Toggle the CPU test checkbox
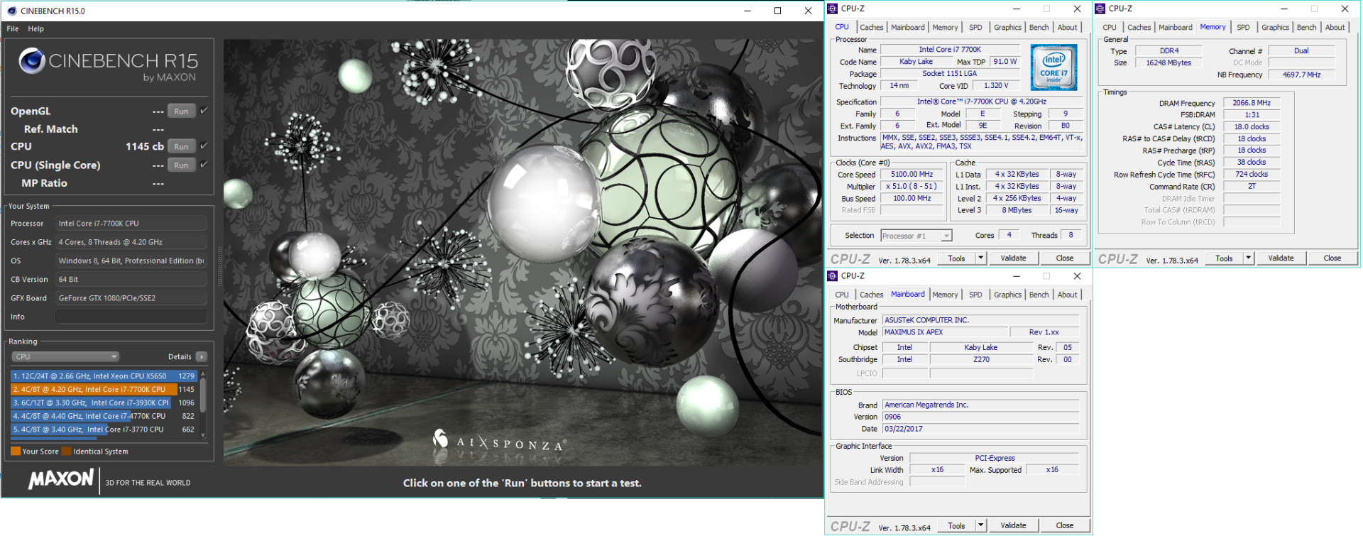This screenshot has width=1363, height=536. point(204,146)
